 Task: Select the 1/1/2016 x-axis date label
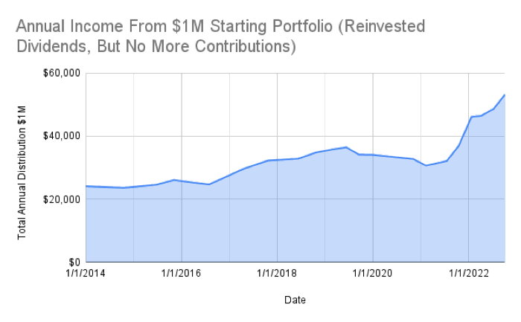click(x=182, y=274)
